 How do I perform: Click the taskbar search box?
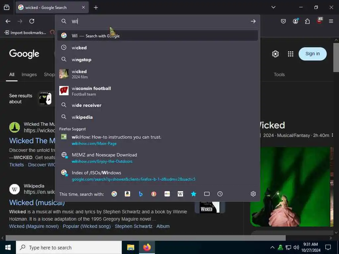[x=69, y=247]
